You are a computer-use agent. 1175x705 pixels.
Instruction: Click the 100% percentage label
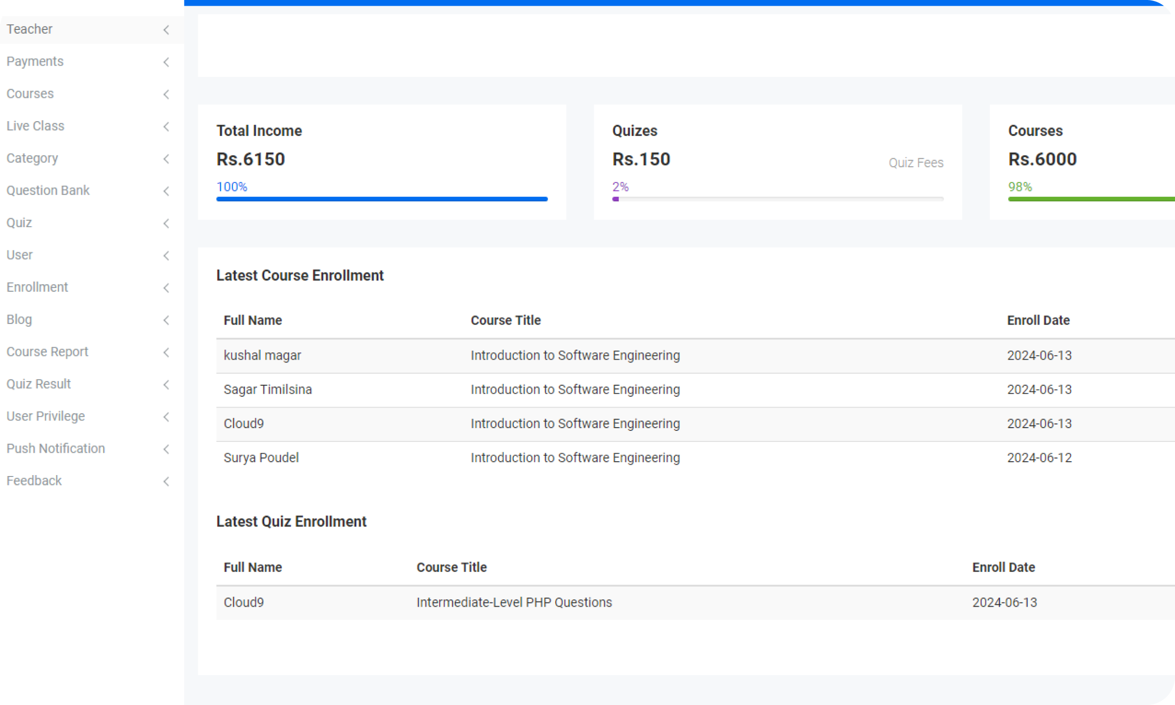coord(232,187)
